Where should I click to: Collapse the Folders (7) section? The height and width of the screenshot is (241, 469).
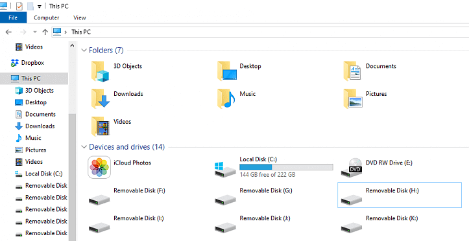(84, 50)
